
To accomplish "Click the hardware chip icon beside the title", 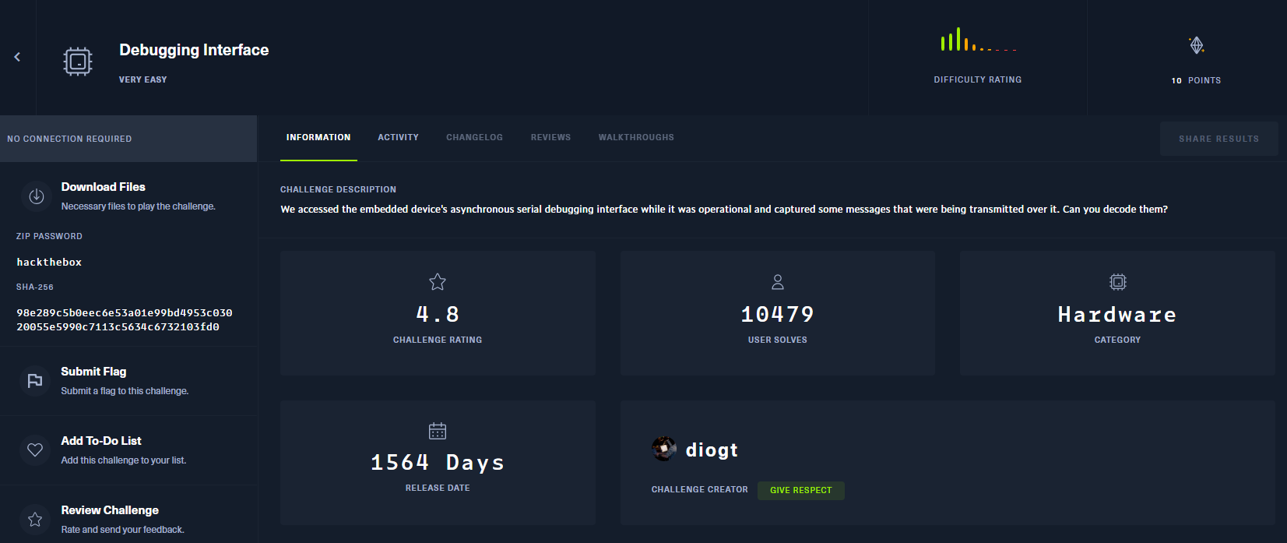I will pos(78,61).
